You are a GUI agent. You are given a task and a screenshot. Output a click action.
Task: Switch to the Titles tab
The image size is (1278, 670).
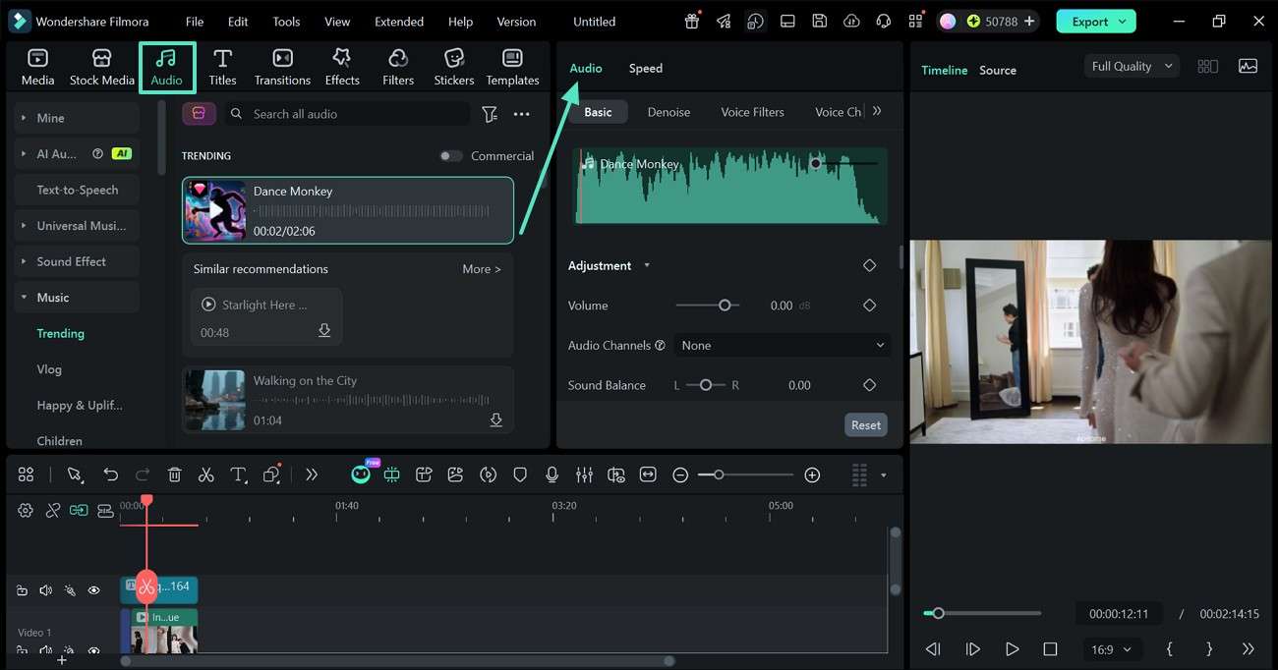click(222, 67)
